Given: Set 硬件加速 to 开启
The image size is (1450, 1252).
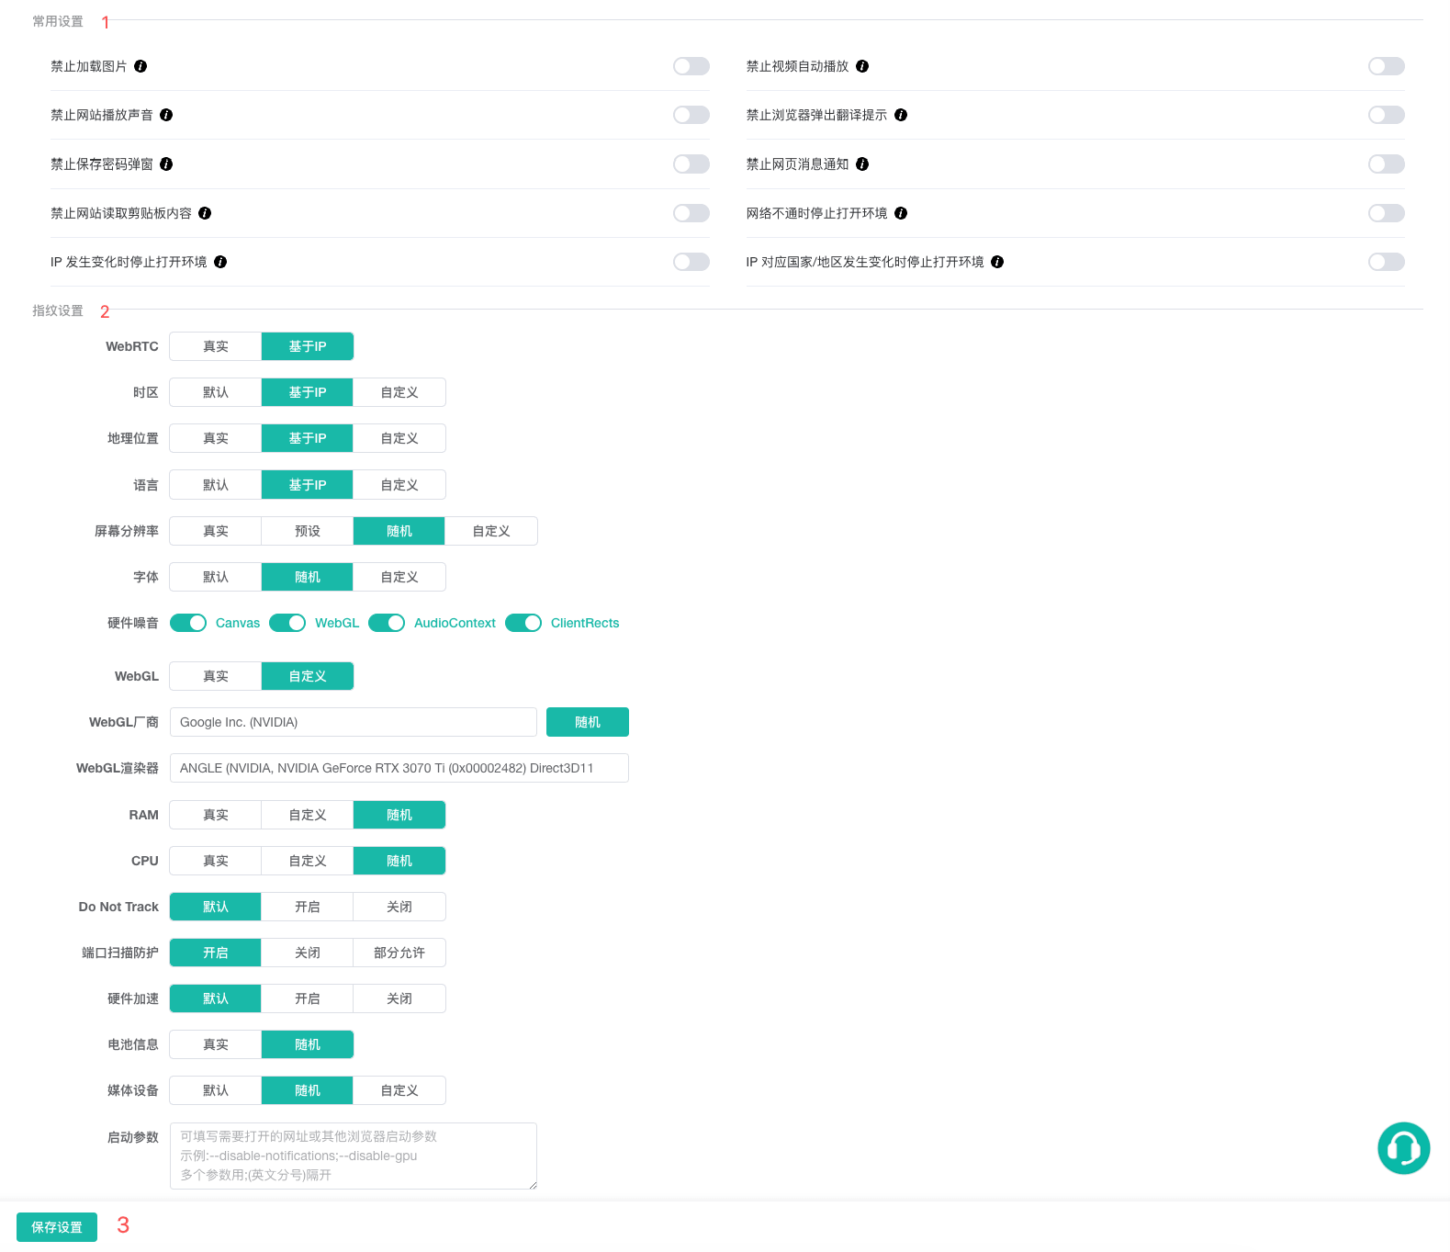Looking at the screenshot, I should (x=308, y=998).
